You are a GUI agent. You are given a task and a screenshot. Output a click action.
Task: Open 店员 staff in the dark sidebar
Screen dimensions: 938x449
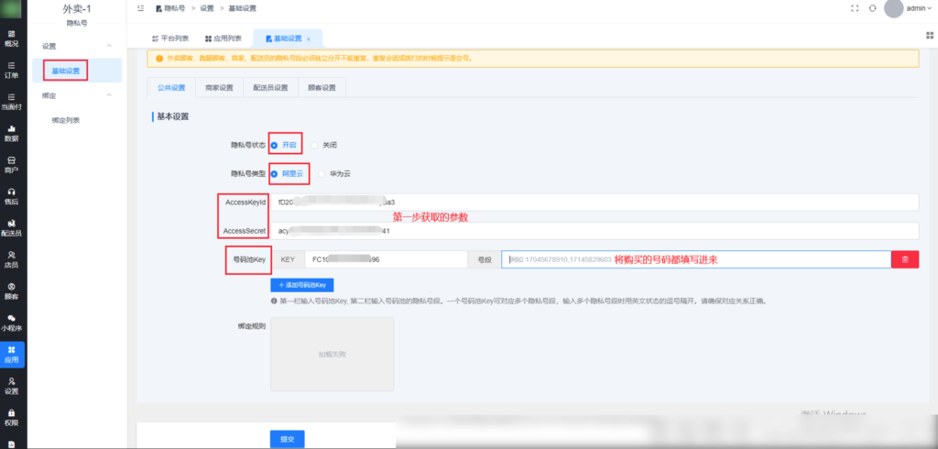12,260
